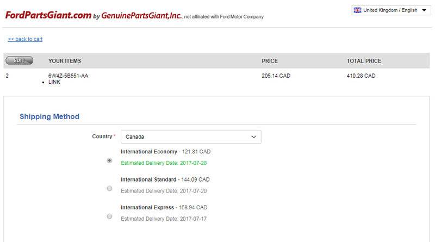This screenshot has width=435, height=242.
Task: Click the GenuinePartsGiant, Inc. logo text
Action: pos(141,16)
